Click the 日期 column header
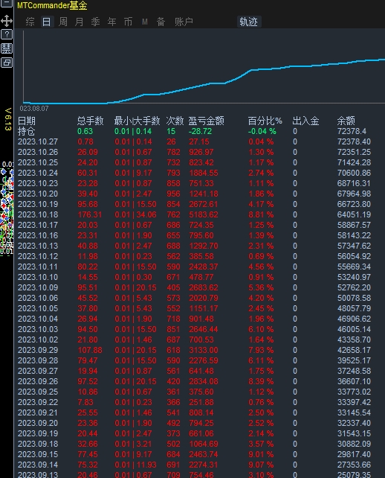The width and height of the screenshot is (385, 478). click(x=27, y=121)
